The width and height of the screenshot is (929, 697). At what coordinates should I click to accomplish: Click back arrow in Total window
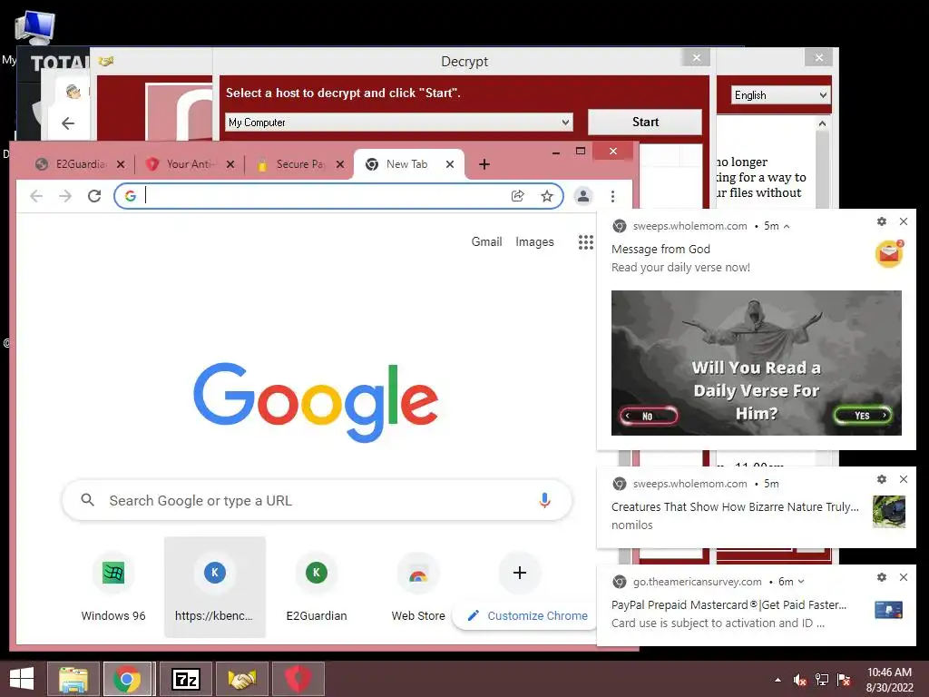[68, 123]
